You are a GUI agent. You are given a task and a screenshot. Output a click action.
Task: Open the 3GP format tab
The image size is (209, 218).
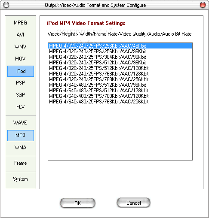[x=20, y=95]
